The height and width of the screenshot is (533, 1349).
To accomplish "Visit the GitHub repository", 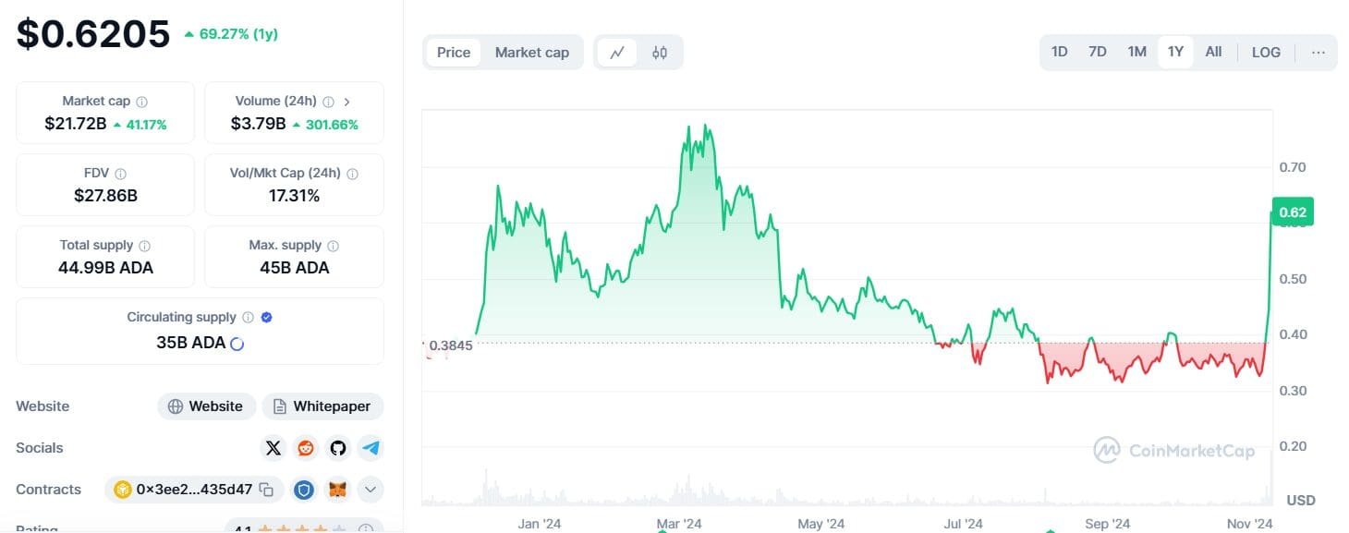I will tap(338, 447).
